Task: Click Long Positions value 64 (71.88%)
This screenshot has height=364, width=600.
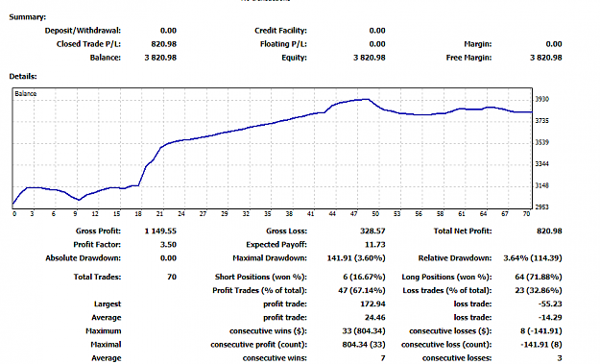Action: click(539, 277)
